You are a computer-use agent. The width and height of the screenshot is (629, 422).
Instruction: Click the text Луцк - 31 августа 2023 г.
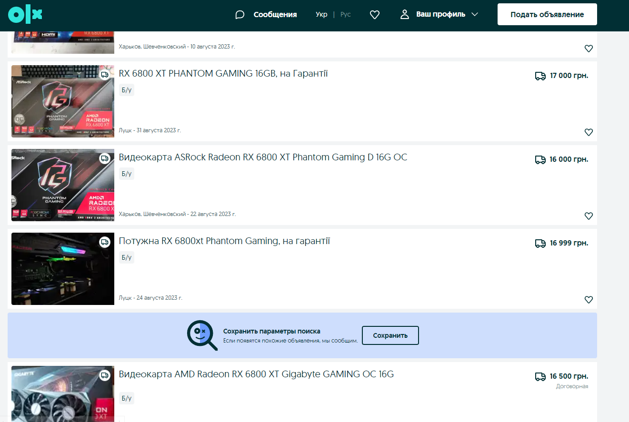tap(150, 130)
